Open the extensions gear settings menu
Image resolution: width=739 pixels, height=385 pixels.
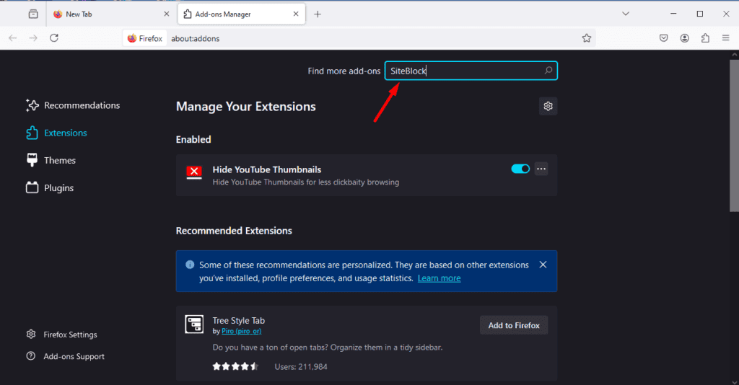[548, 107]
